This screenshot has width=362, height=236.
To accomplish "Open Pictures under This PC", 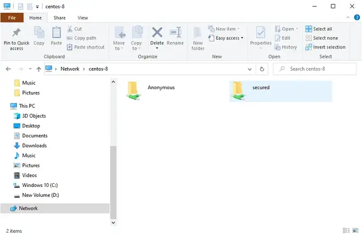I will [x=27, y=166].
